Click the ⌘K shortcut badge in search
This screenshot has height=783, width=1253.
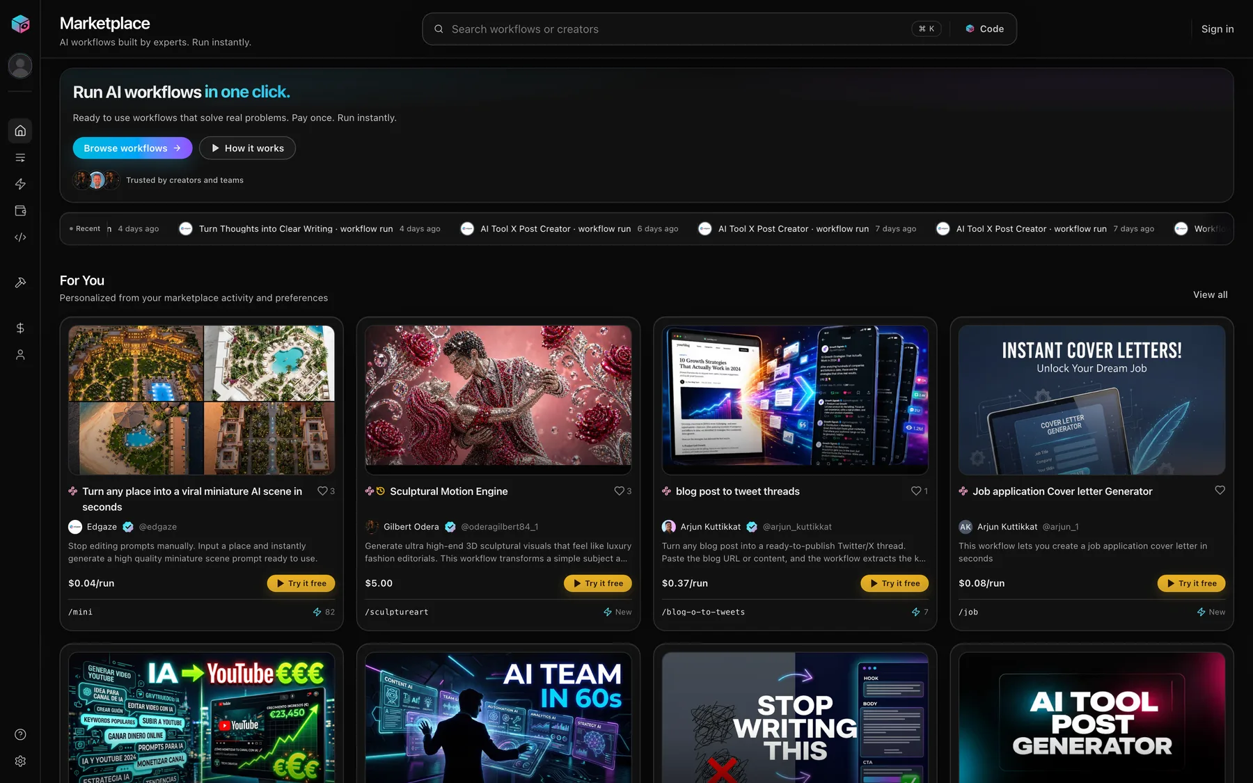[927, 29]
